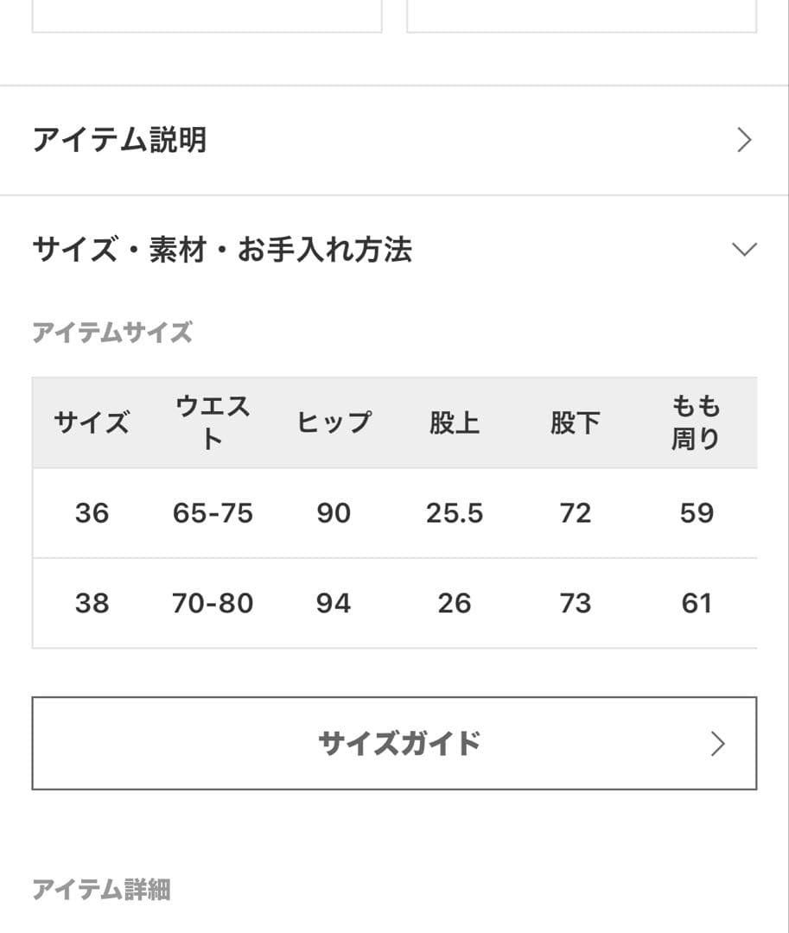
Task: Select the 94 hip measurement cell
Action: 334,603
